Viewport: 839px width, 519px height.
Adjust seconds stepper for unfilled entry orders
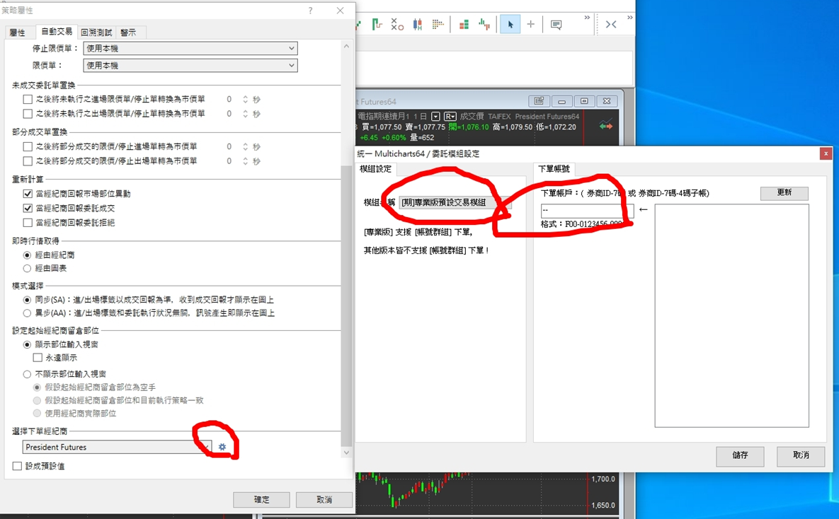(245, 99)
